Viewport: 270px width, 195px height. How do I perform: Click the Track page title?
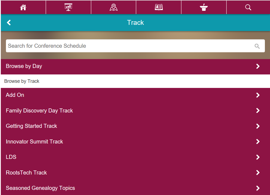tap(135, 22)
